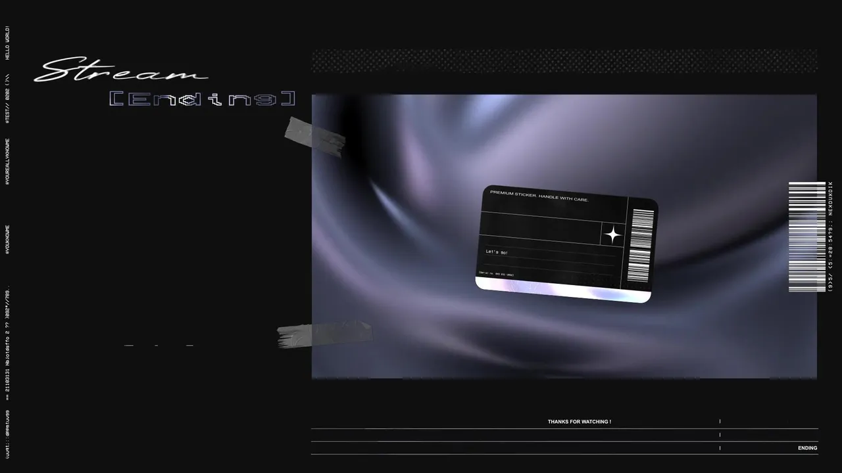Click the "Stream" script title
Viewport: 842px width, 473px height.
point(122,70)
